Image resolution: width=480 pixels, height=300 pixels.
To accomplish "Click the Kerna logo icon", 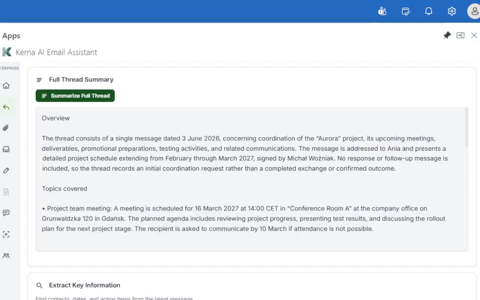I will pos(7,52).
